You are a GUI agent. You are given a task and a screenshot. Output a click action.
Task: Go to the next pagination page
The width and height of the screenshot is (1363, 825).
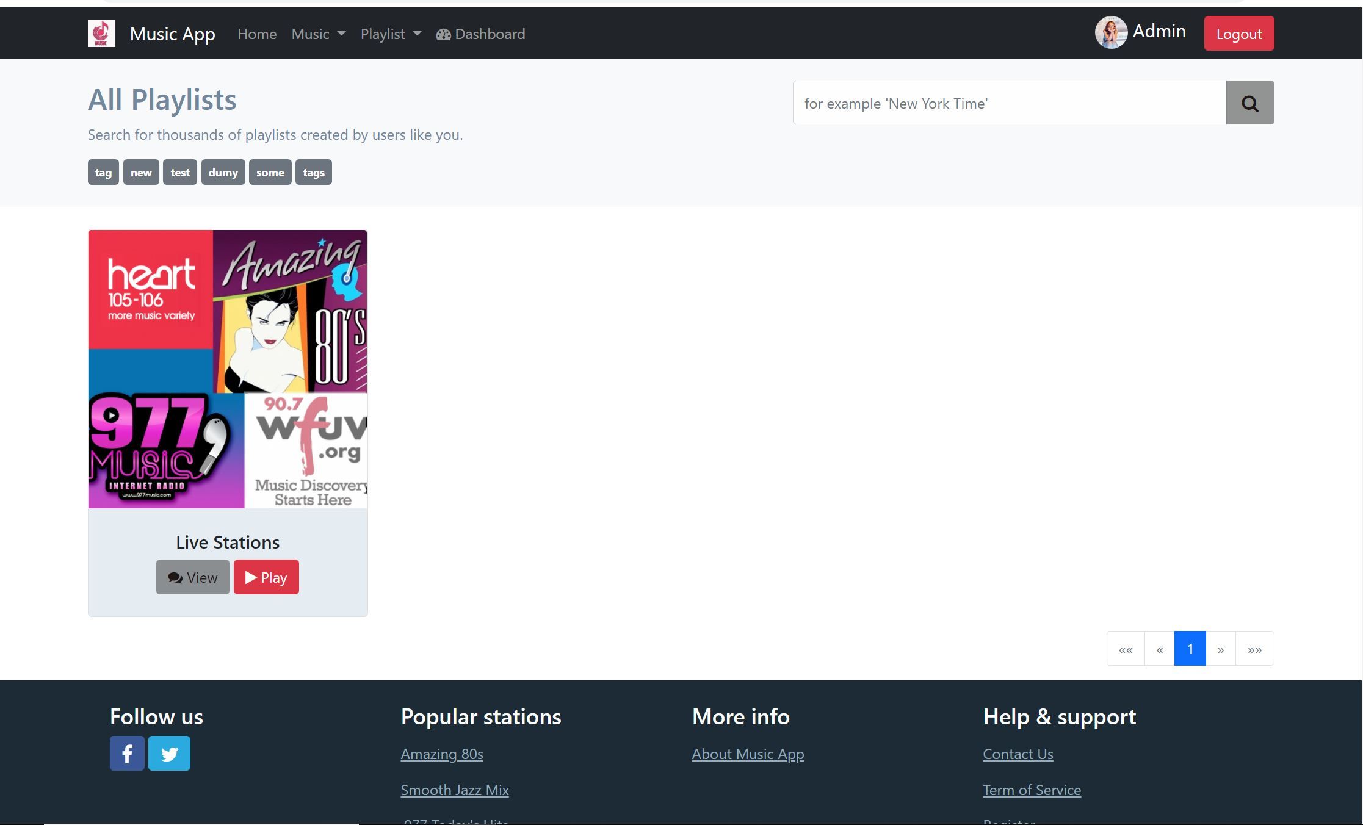(1220, 649)
